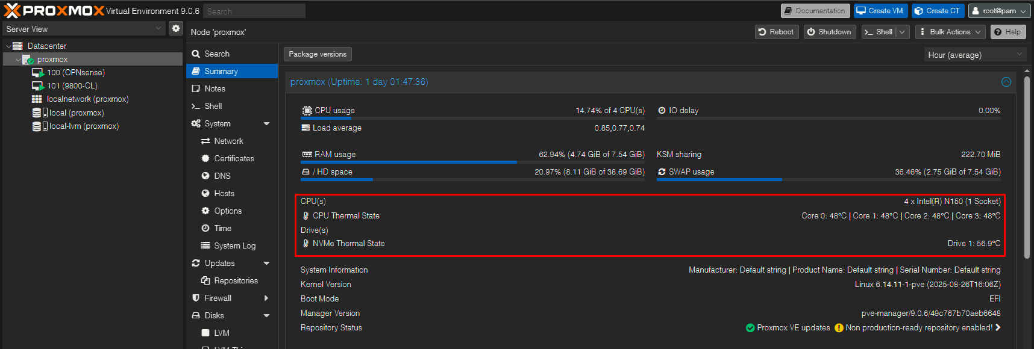Click the IO delay clock icon
1034x349 pixels.
tap(662, 110)
